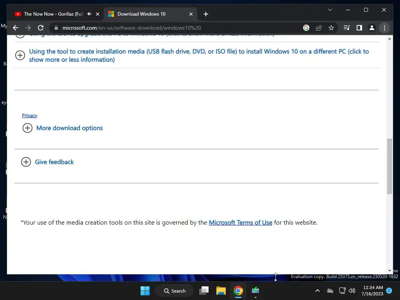Open Task View from the taskbar
The width and height of the screenshot is (400, 300).
pos(204,291)
